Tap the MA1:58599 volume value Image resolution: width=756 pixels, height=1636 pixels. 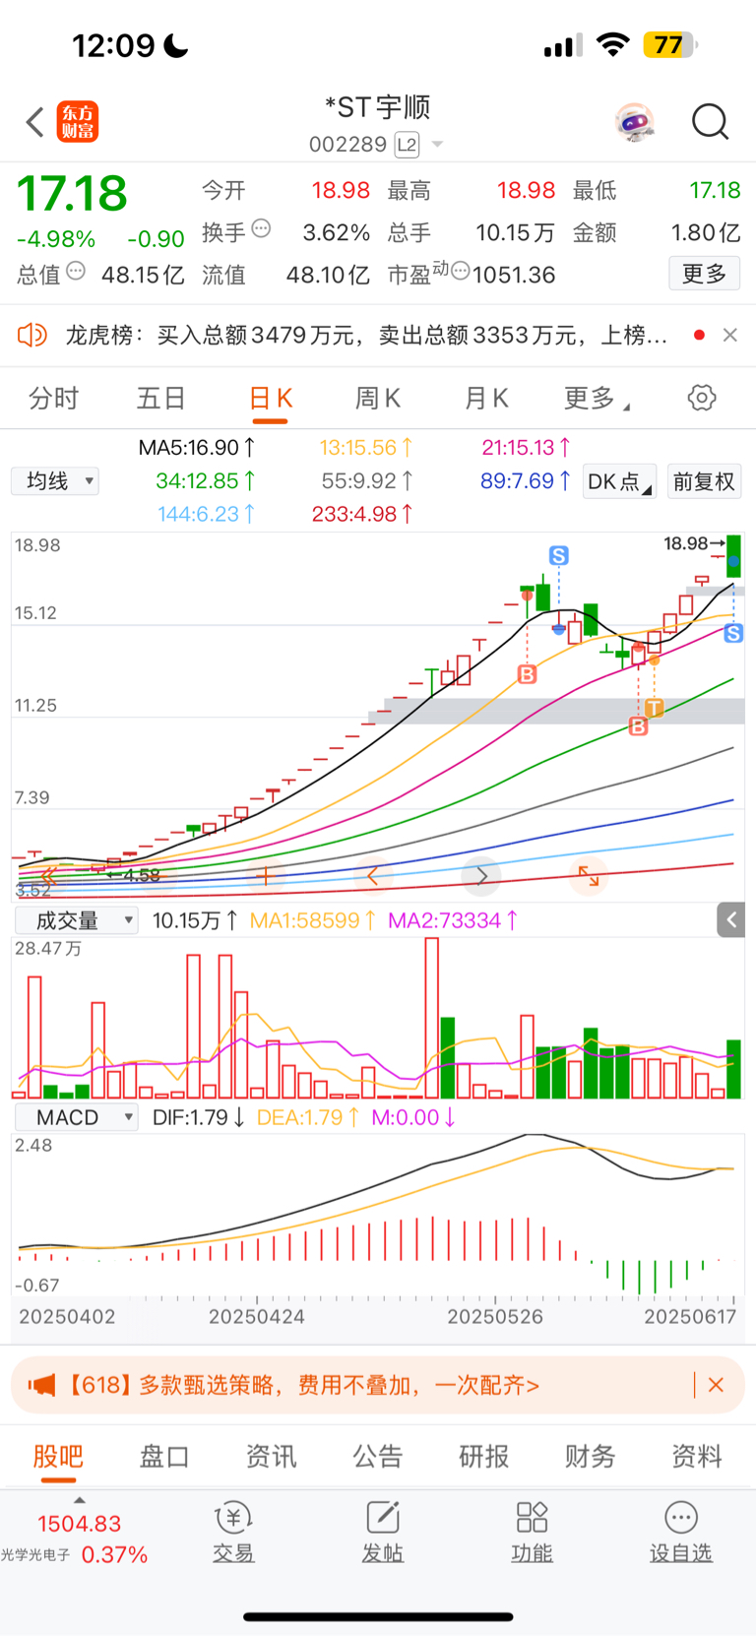(x=312, y=920)
